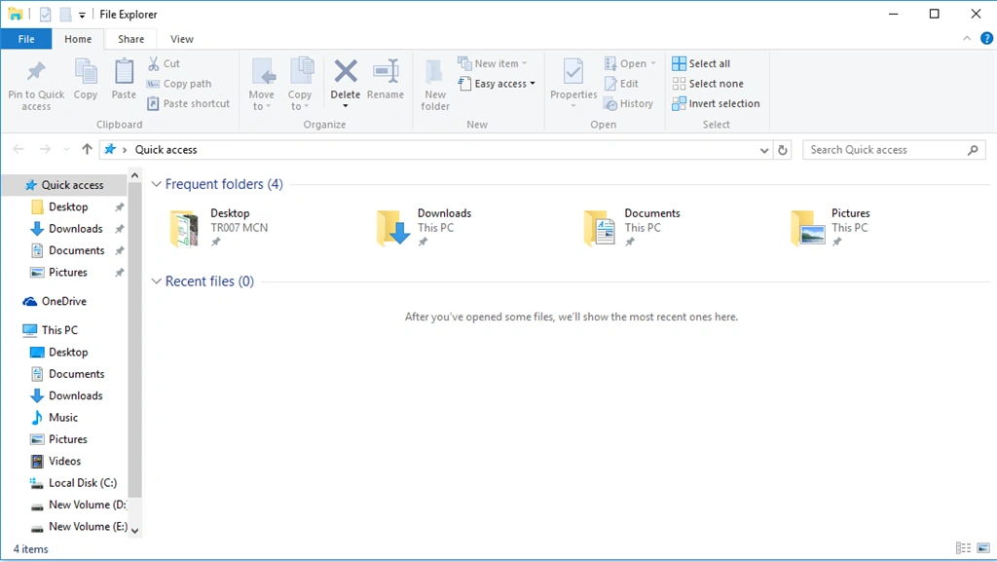Unpin Desktop via pin icon in sidebar
Screen dimensions: 997x562
point(119,207)
